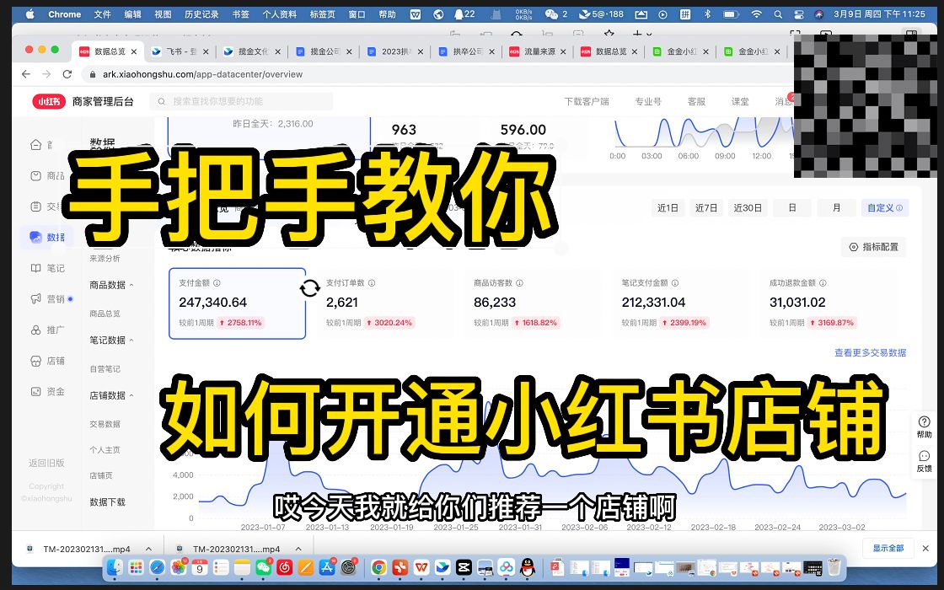Switch to the 拱卒公司 browser tab
Screen dimensions: 944x590
467,51
